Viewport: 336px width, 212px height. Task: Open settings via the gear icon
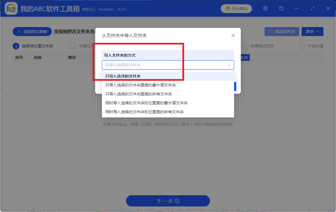pos(265,9)
